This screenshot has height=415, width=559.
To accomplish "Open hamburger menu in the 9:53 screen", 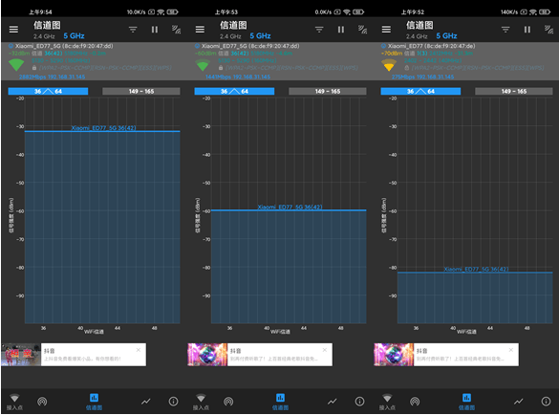I will (x=200, y=30).
